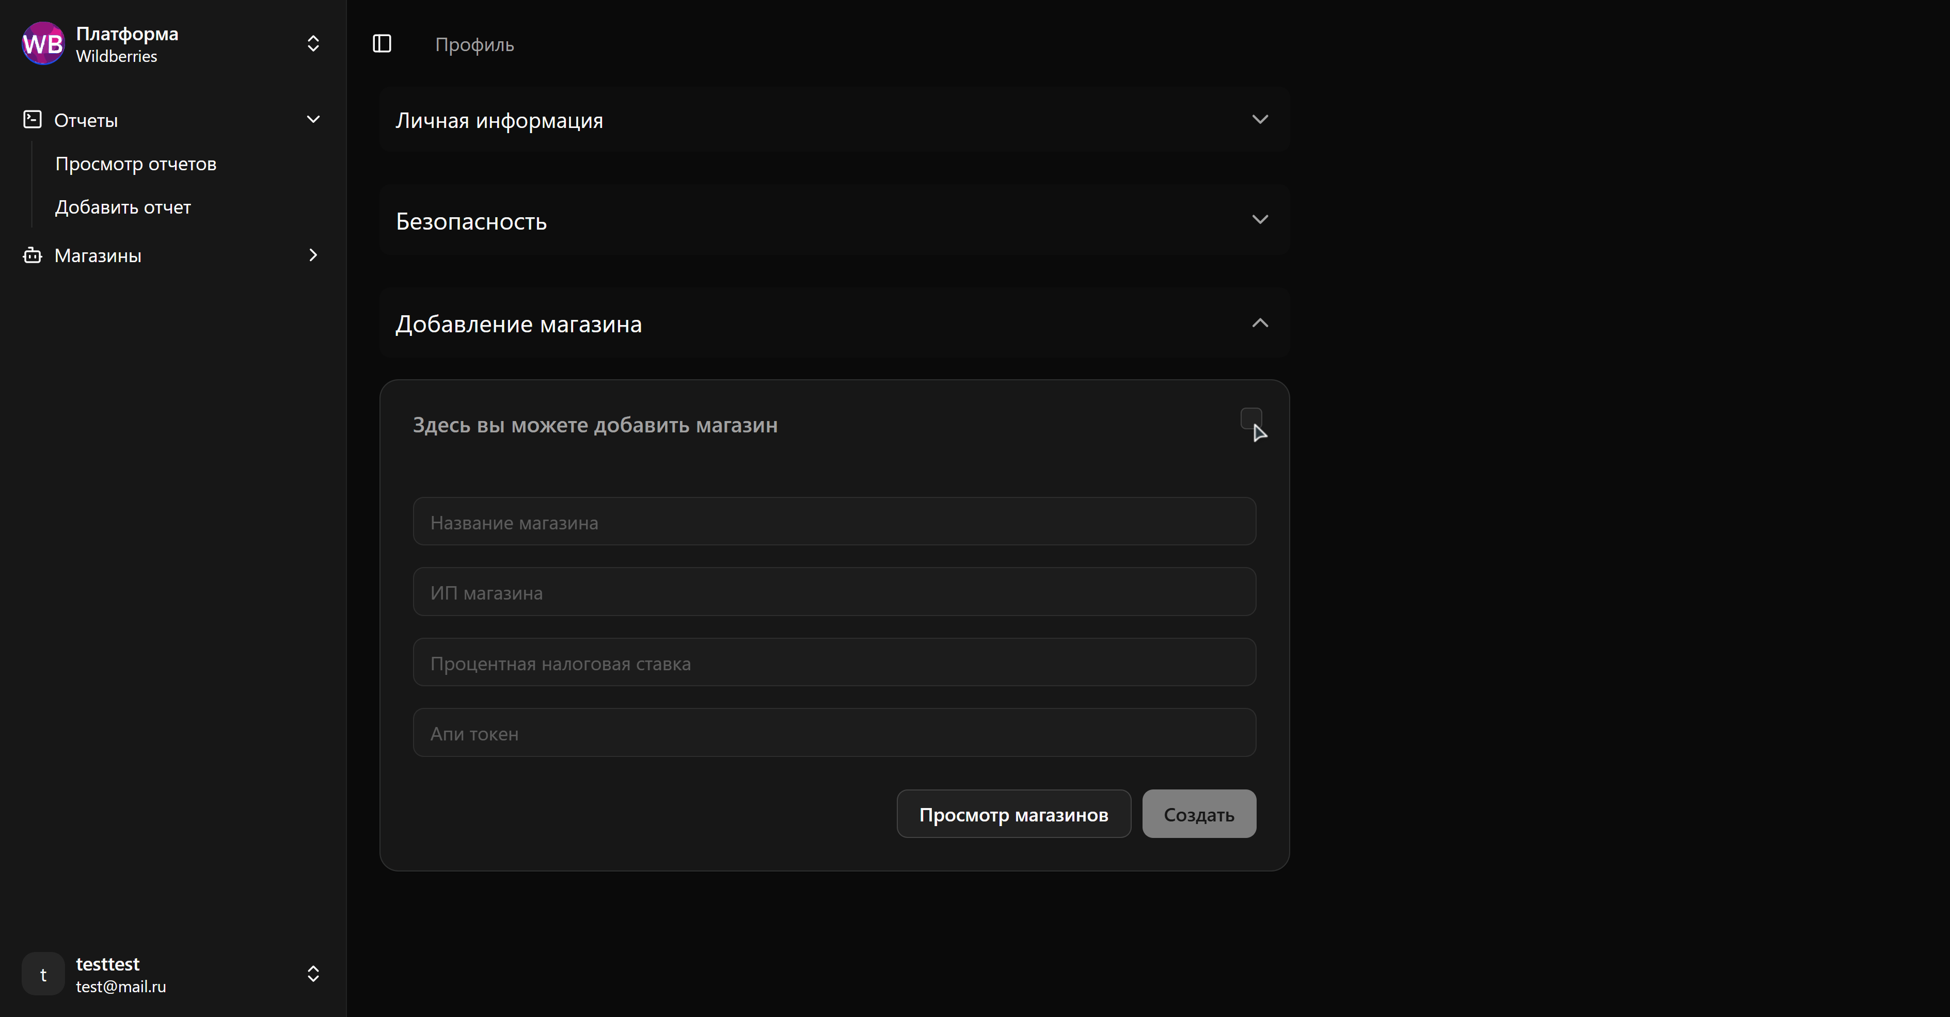The height and width of the screenshot is (1017, 1950).
Task: Tick the checkbox beside add-store heading
Action: coord(1250,418)
